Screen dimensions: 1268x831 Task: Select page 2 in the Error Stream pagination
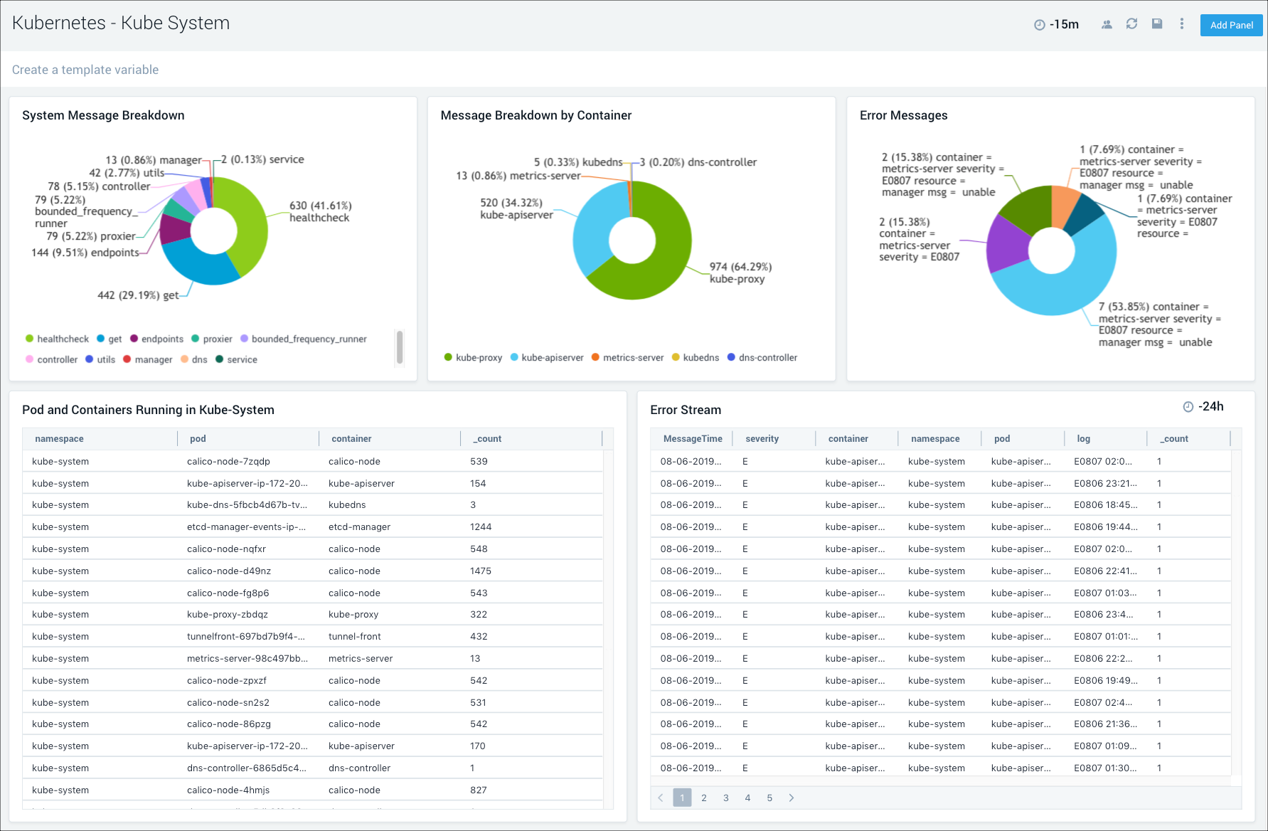click(703, 798)
